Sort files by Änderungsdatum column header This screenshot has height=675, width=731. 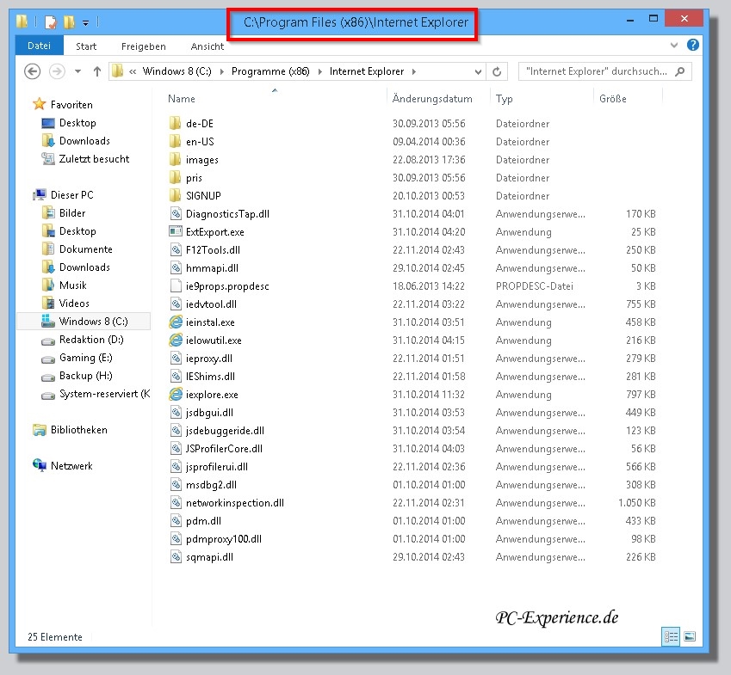point(432,99)
